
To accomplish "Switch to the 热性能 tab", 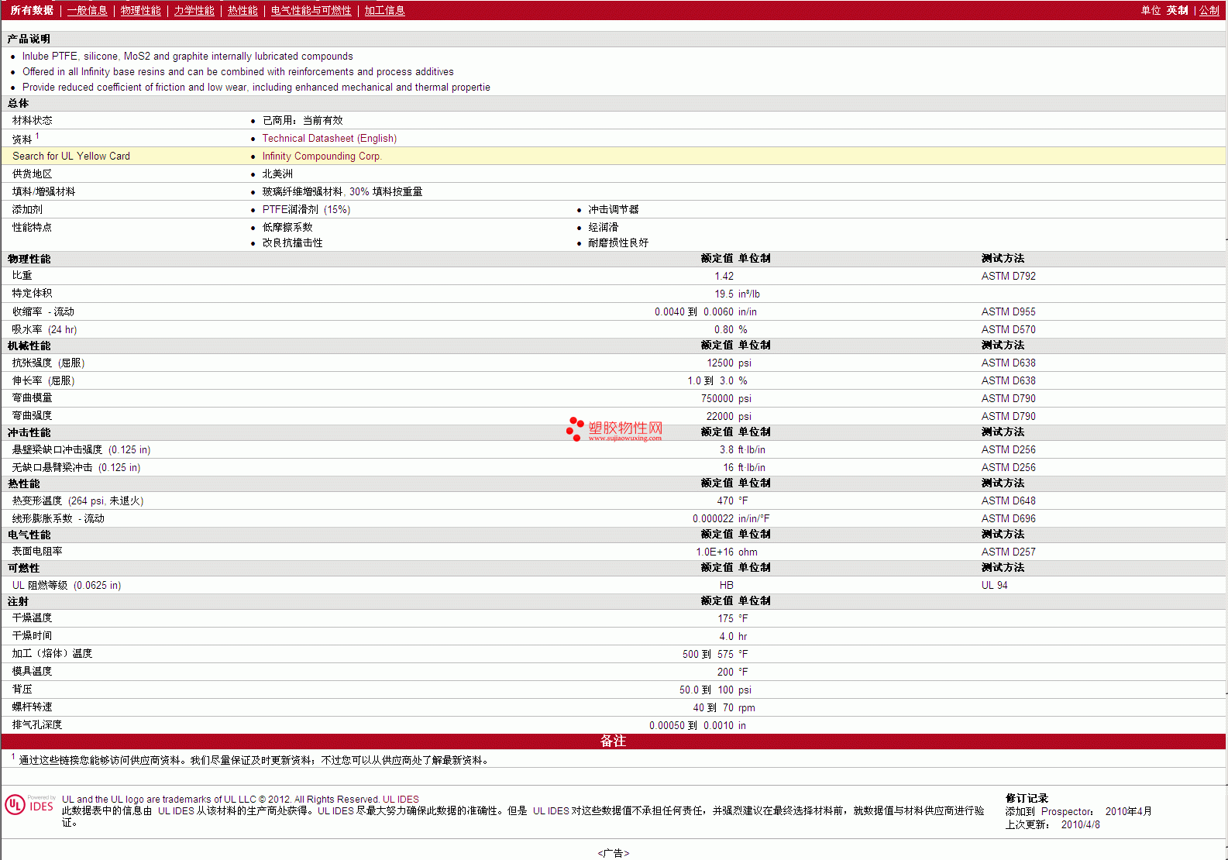I will coord(243,11).
